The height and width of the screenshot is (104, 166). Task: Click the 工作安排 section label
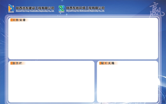pyautogui.click(x=19, y=20)
